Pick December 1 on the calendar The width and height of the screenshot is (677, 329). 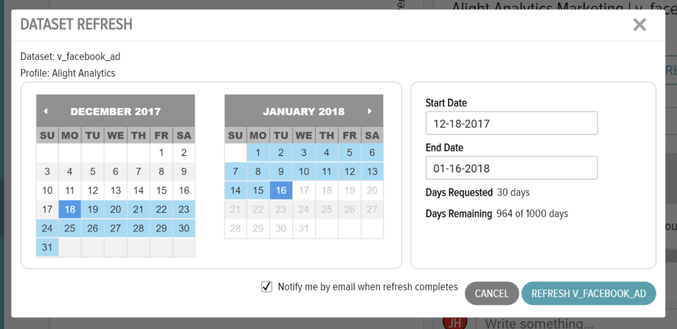[161, 153]
